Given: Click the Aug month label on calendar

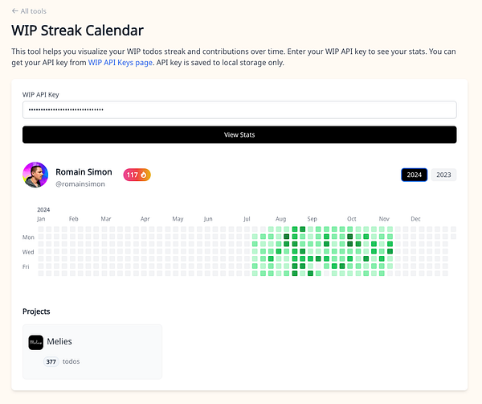Looking at the screenshot, I should click(x=280, y=218).
